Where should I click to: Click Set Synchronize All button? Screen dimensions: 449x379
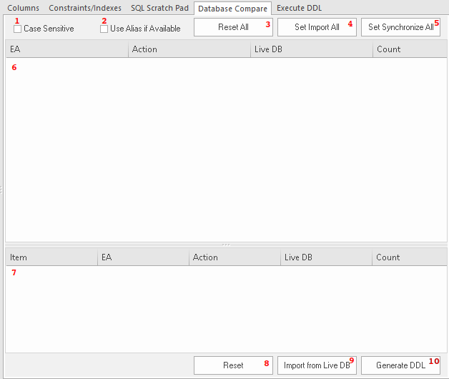point(400,27)
